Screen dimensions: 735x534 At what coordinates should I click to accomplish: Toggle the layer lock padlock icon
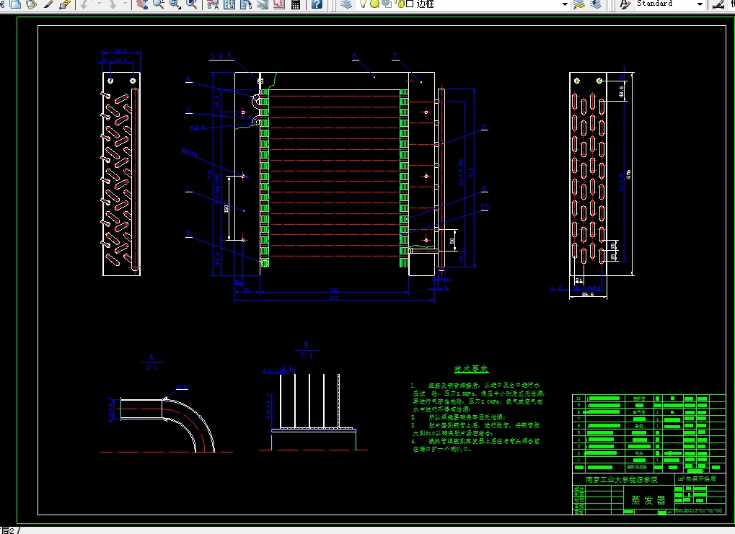400,4
